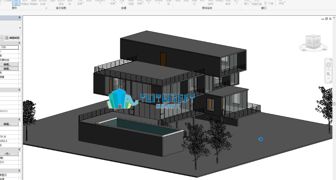The width and height of the screenshot is (336, 180).
Task: Collapse the property group containing the 1 : 100 field
Action: tap(19, 43)
